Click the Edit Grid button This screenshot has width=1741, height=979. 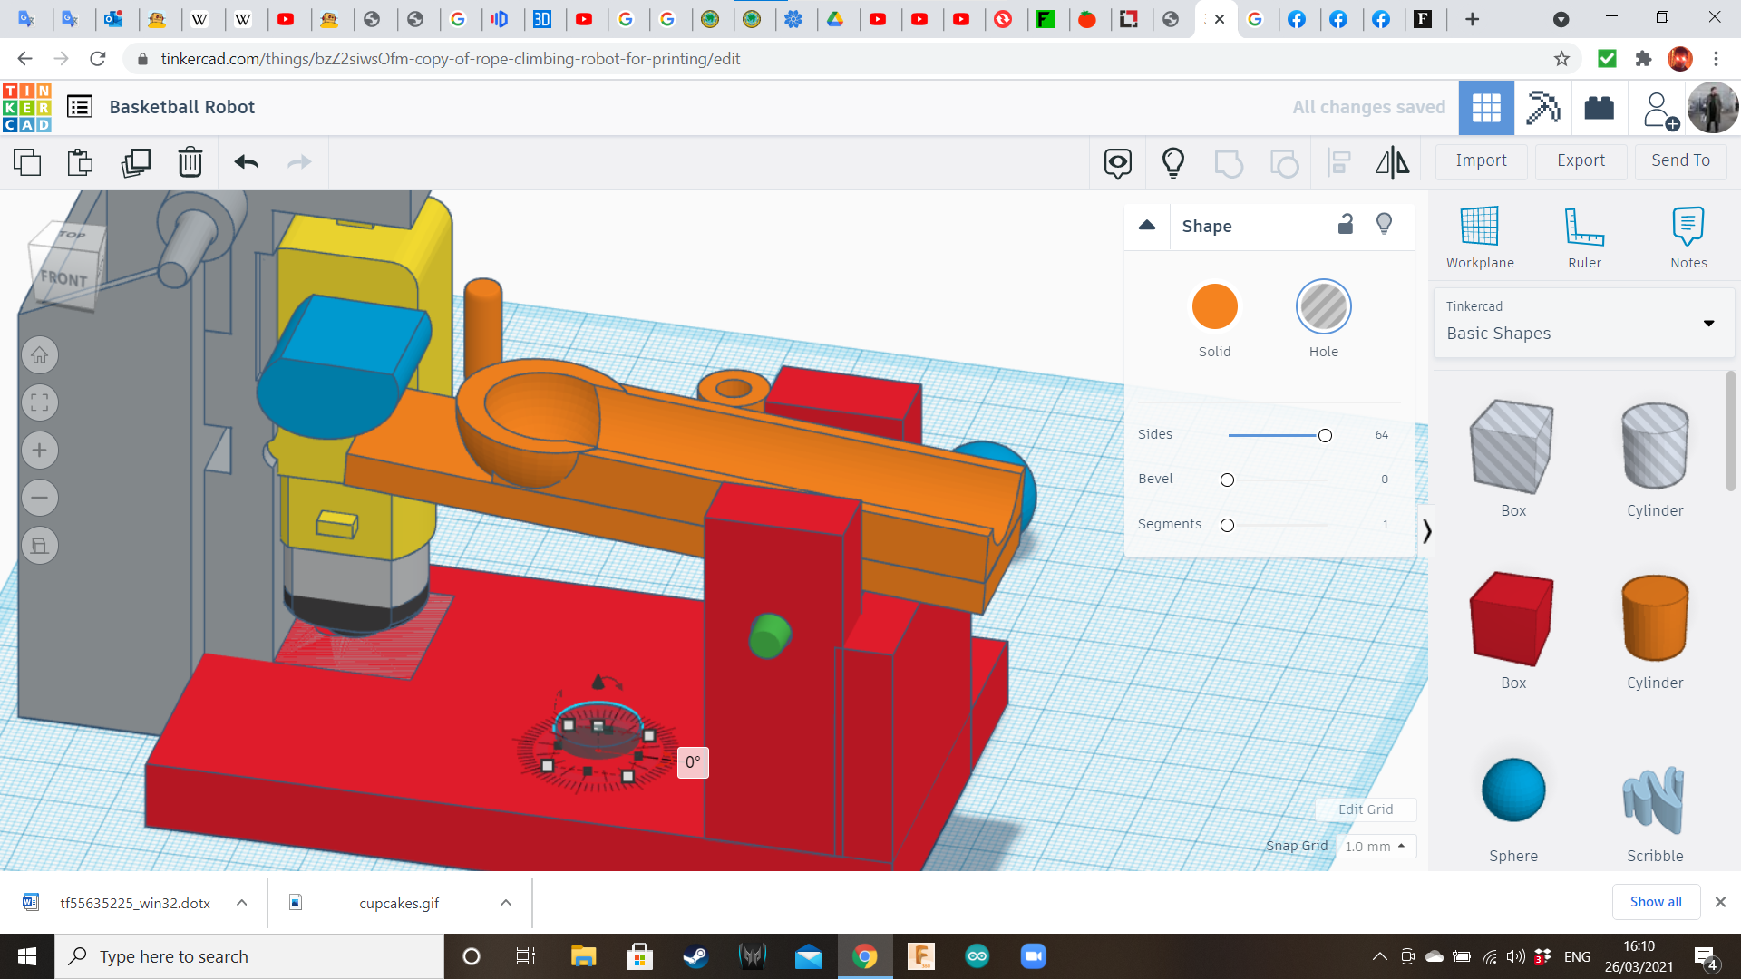pyautogui.click(x=1365, y=809)
